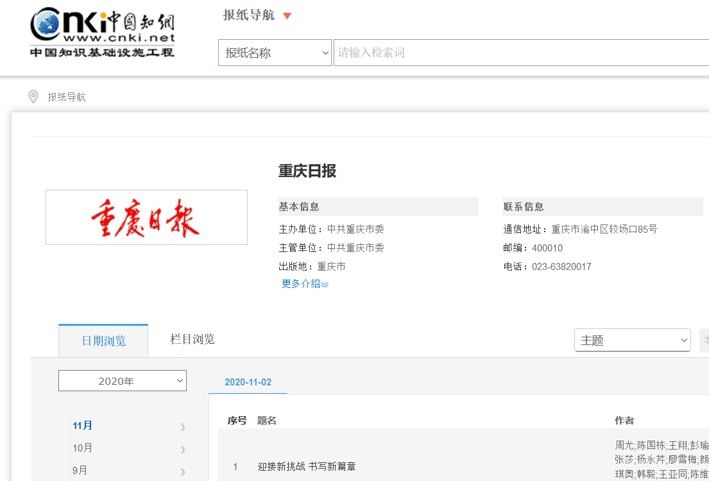Click the 主办单位 value 中共重庆市委
This screenshot has height=481, width=709.
(356, 229)
